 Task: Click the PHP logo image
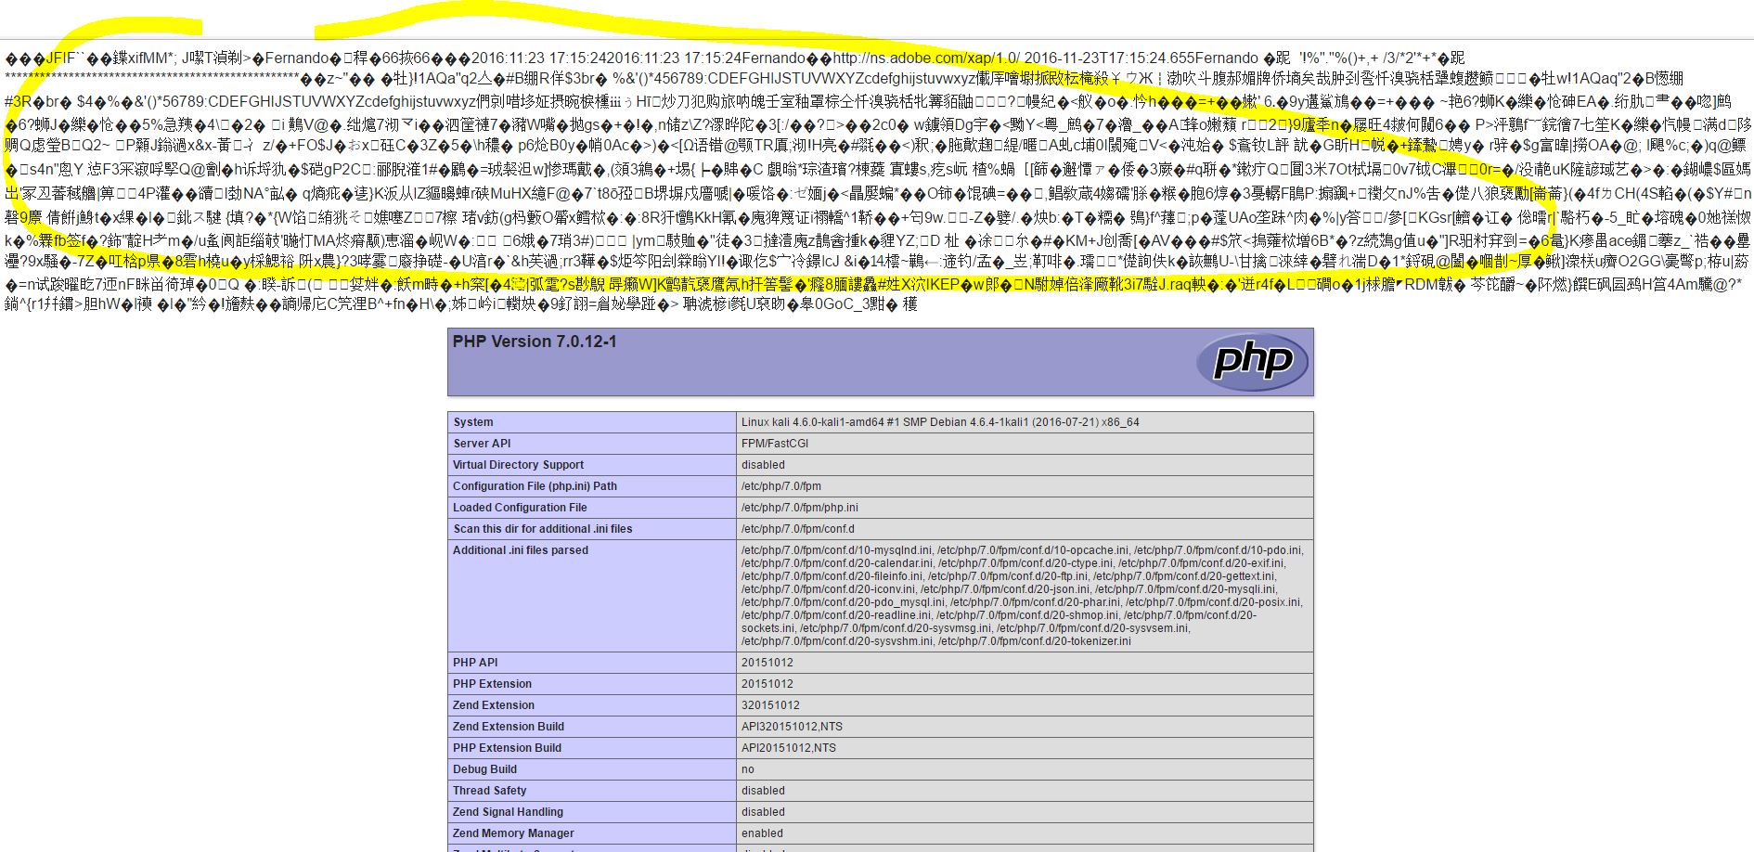1251,362
